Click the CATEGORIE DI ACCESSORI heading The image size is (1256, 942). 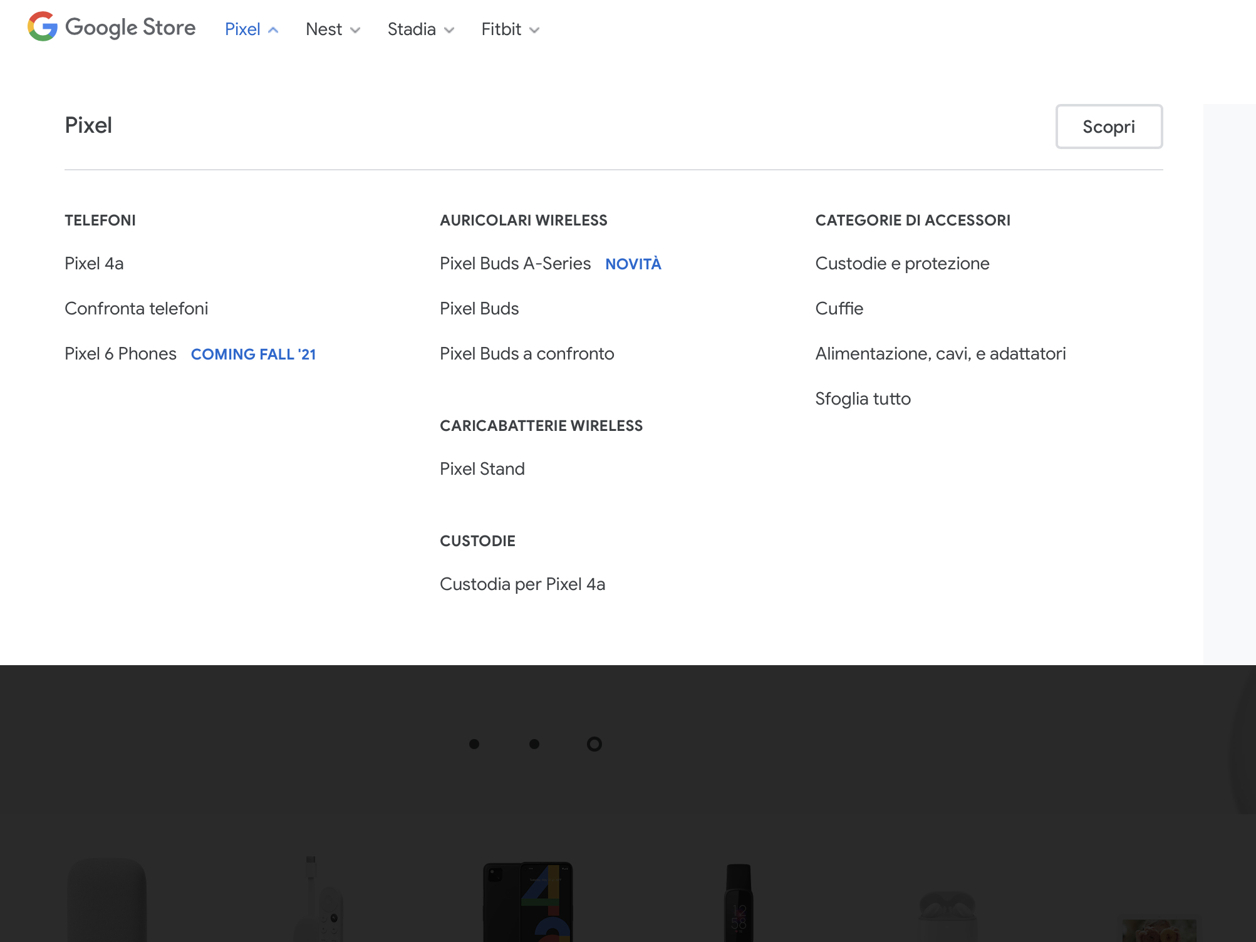[913, 220]
